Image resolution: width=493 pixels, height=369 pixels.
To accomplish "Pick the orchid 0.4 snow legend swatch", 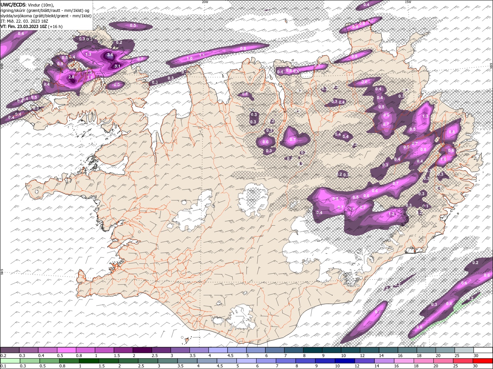I will pos(47,350).
